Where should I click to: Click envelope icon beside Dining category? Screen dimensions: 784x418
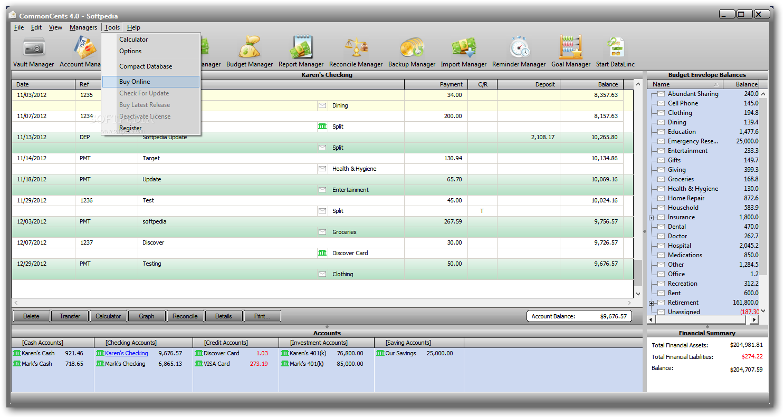(x=322, y=105)
